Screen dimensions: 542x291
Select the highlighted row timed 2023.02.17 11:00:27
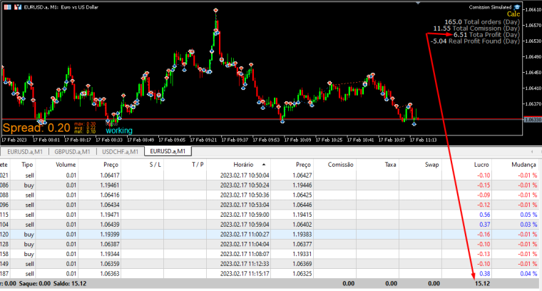pyautogui.click(x=270, y=235)
